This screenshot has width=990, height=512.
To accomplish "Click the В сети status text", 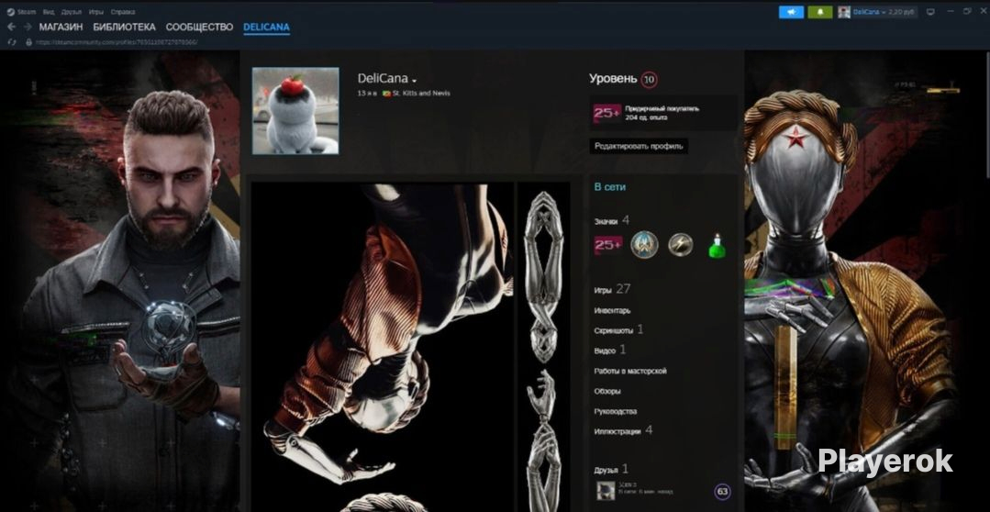I will point(610,187).
